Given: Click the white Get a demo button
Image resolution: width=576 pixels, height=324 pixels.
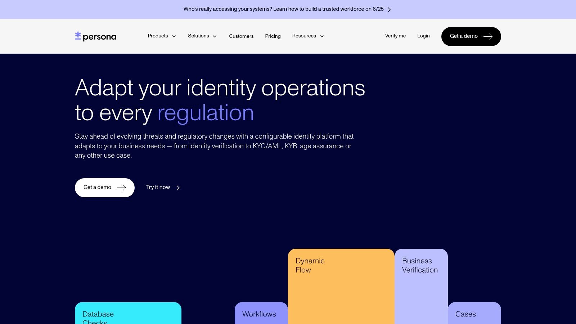Looking at the screenshot, I should pyautogui.click(x=105, y=188).
